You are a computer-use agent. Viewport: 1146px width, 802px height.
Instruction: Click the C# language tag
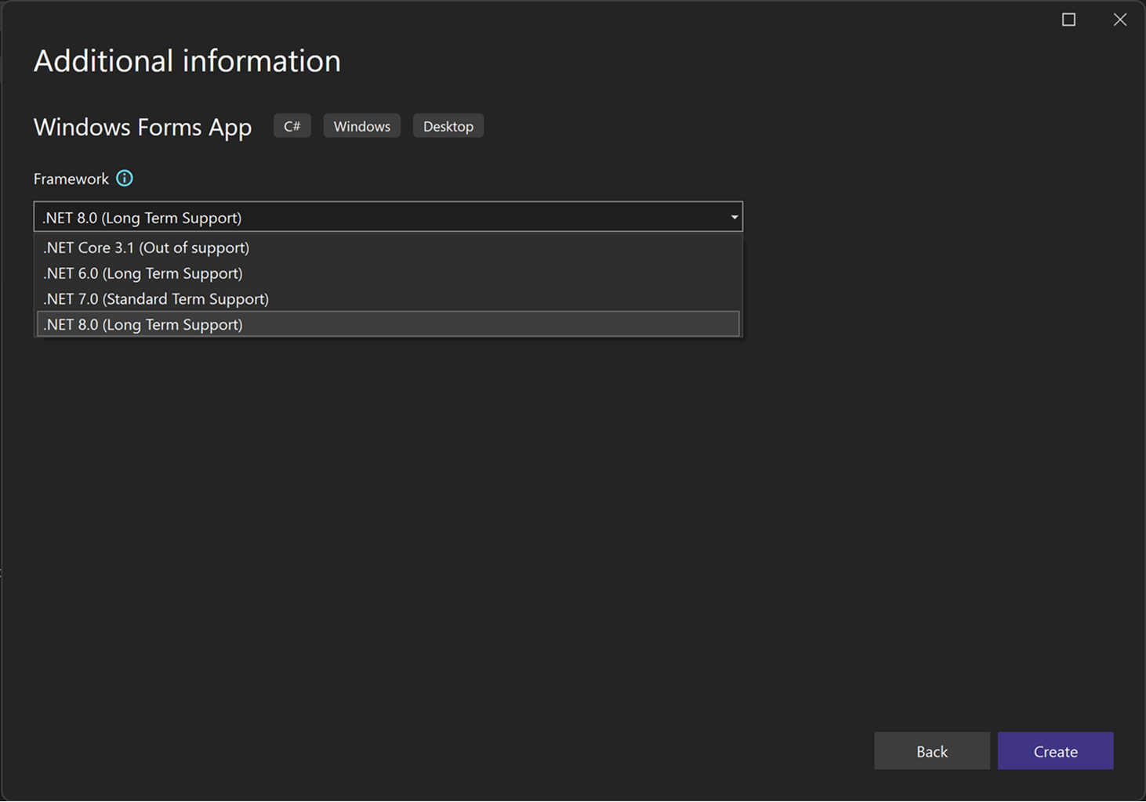[292, 125]
